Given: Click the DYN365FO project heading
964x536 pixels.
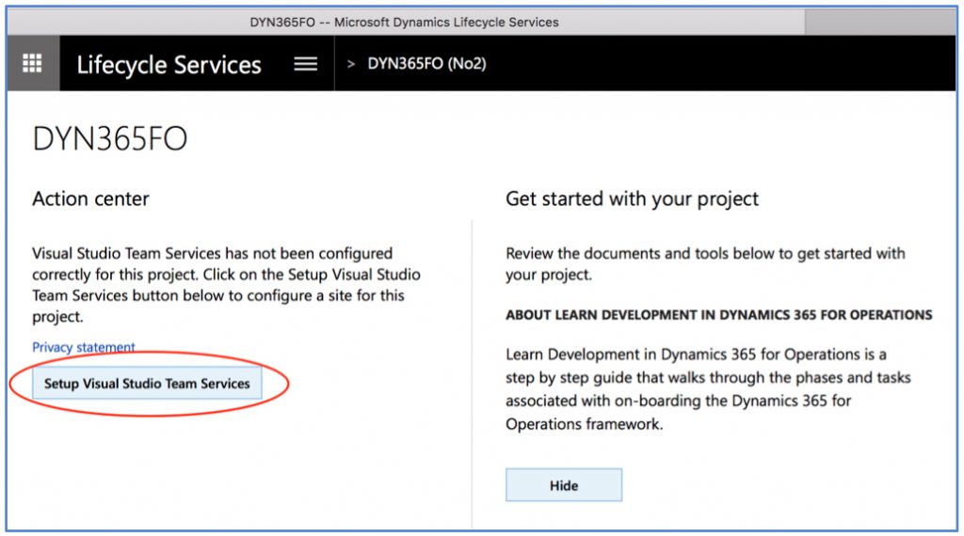Looking at the screenshot, I should (110, 138).
